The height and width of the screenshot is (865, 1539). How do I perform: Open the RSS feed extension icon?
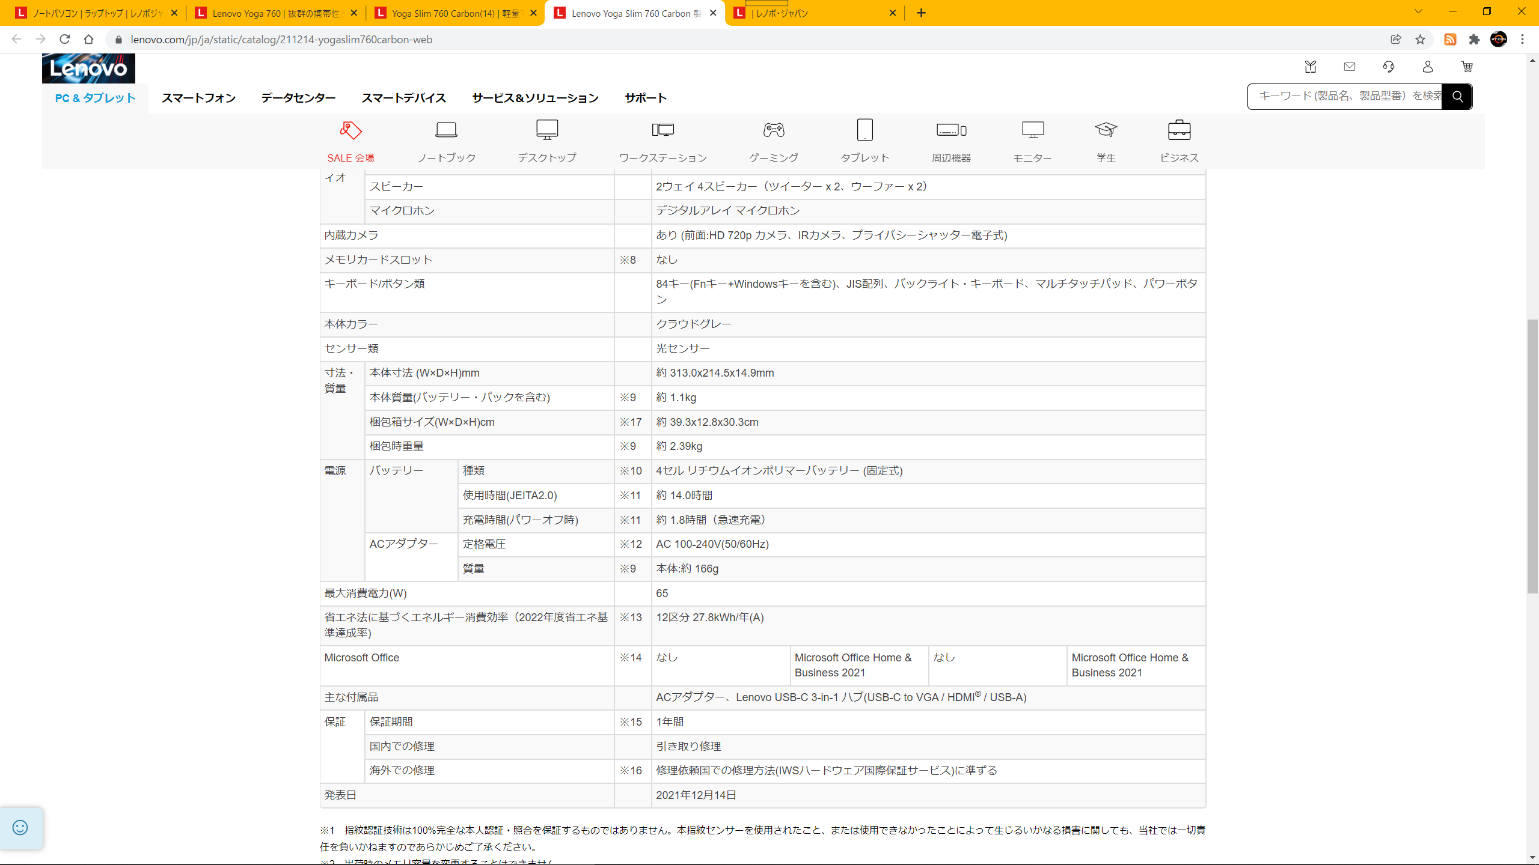pyautogui.click(x=1450, y=40)
